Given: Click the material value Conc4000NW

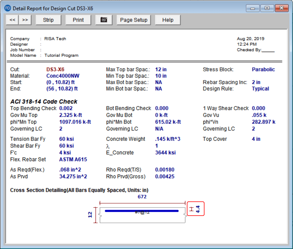Looking at the screenshot, I should [63, 76].
